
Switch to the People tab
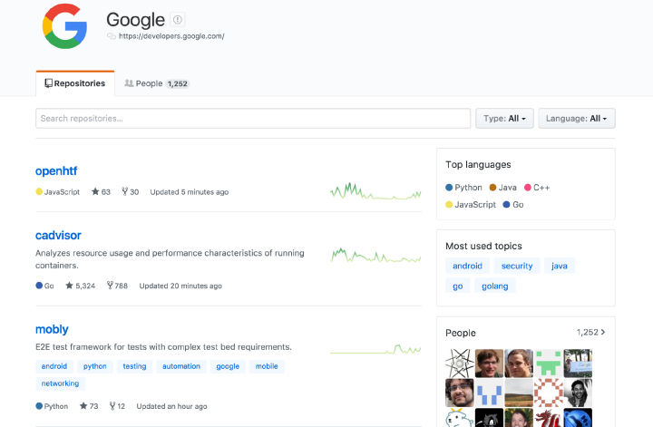click(156, 83)
